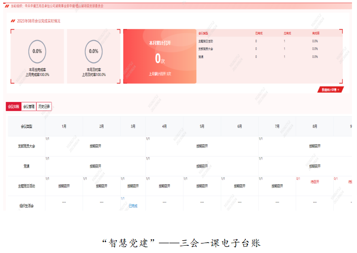Viewport: 357px width, 253px height.
Task: Open 主题党日活动 2月 按期召开 entry
Action: pos(102,186)
